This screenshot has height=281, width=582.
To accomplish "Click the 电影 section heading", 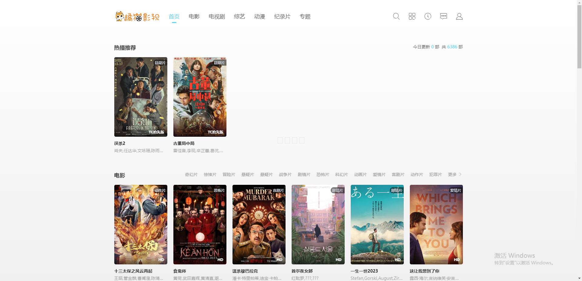I will (x=119, y=175).
